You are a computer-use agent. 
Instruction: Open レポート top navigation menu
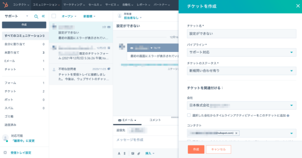tap(143, 5)
